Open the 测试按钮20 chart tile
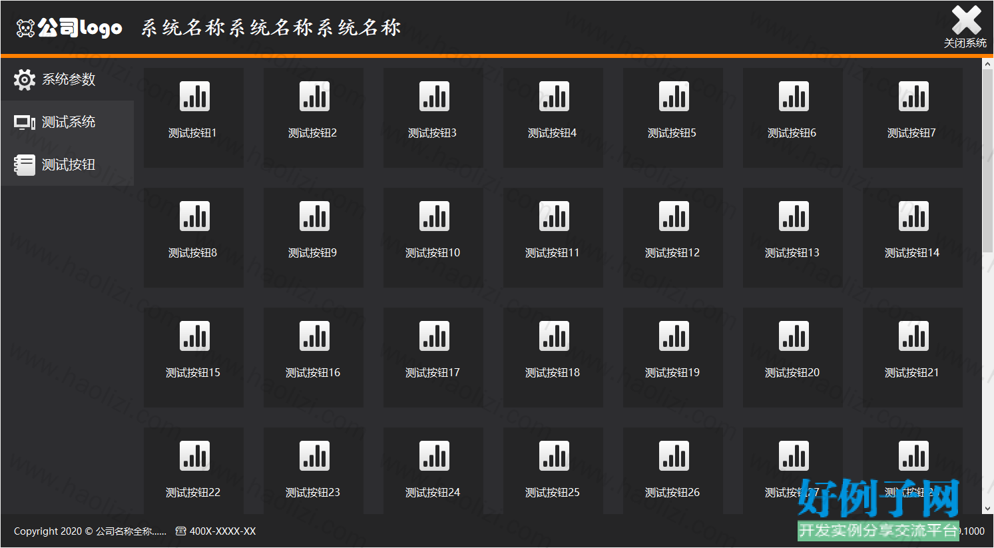Screen dimensions: 994x548 [793, 357]
